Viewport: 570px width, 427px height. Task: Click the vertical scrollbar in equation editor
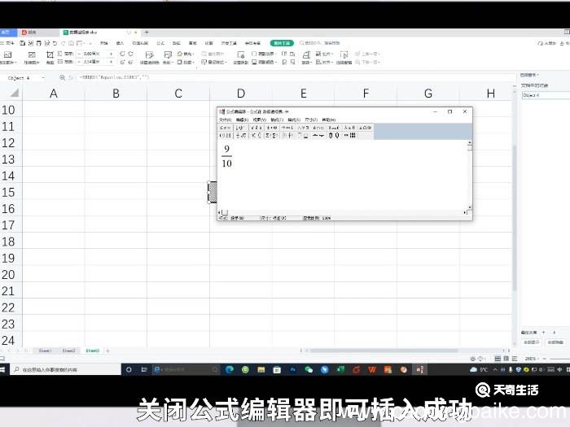point(470,175)
